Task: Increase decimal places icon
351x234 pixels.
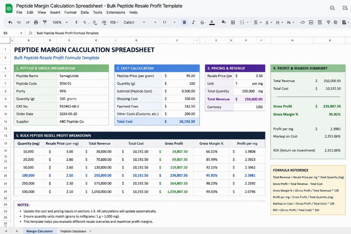Action: 104,22
